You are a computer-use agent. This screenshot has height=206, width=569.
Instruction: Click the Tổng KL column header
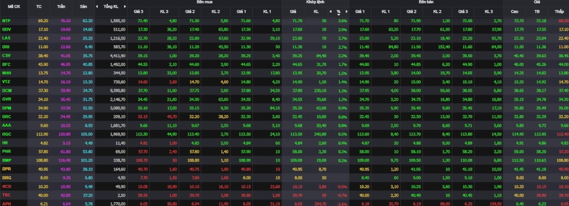coord(111,7)
